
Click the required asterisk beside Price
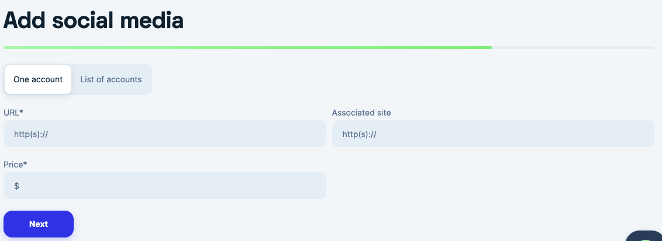[25, 163]
